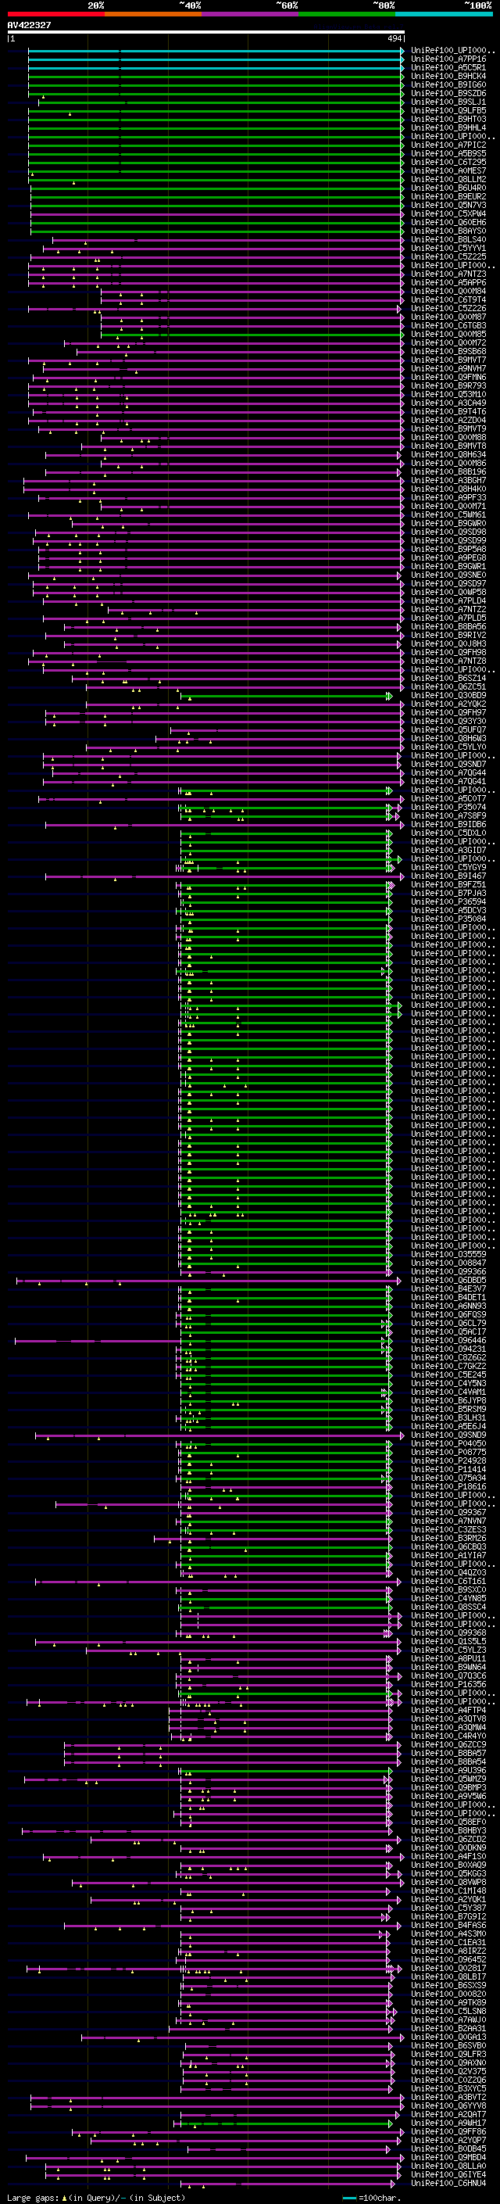Image resolution: width=500 pixels, height=2204 pixels.
Task: Open UniRef100_P04050 hit label
Action: coord(448,1443)
